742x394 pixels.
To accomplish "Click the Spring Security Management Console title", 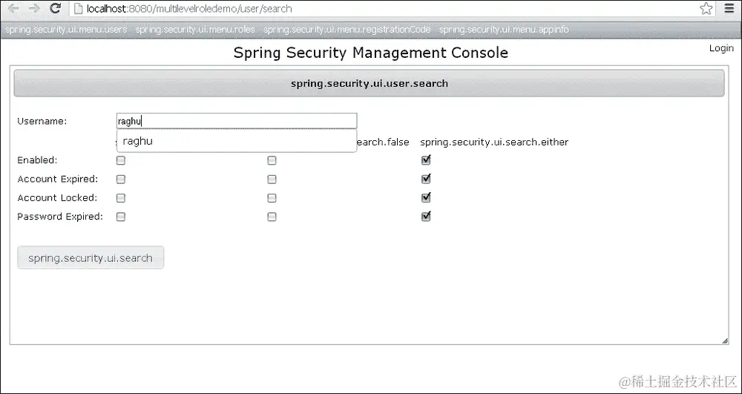I will click(370, 53).
